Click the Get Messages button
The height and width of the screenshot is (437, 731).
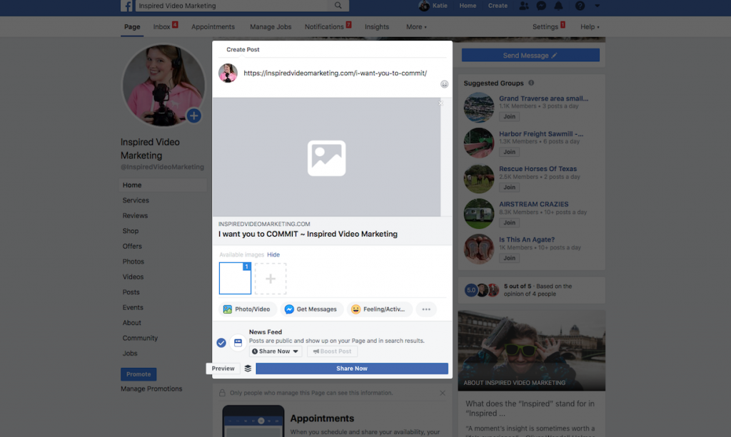pos(311,309)
